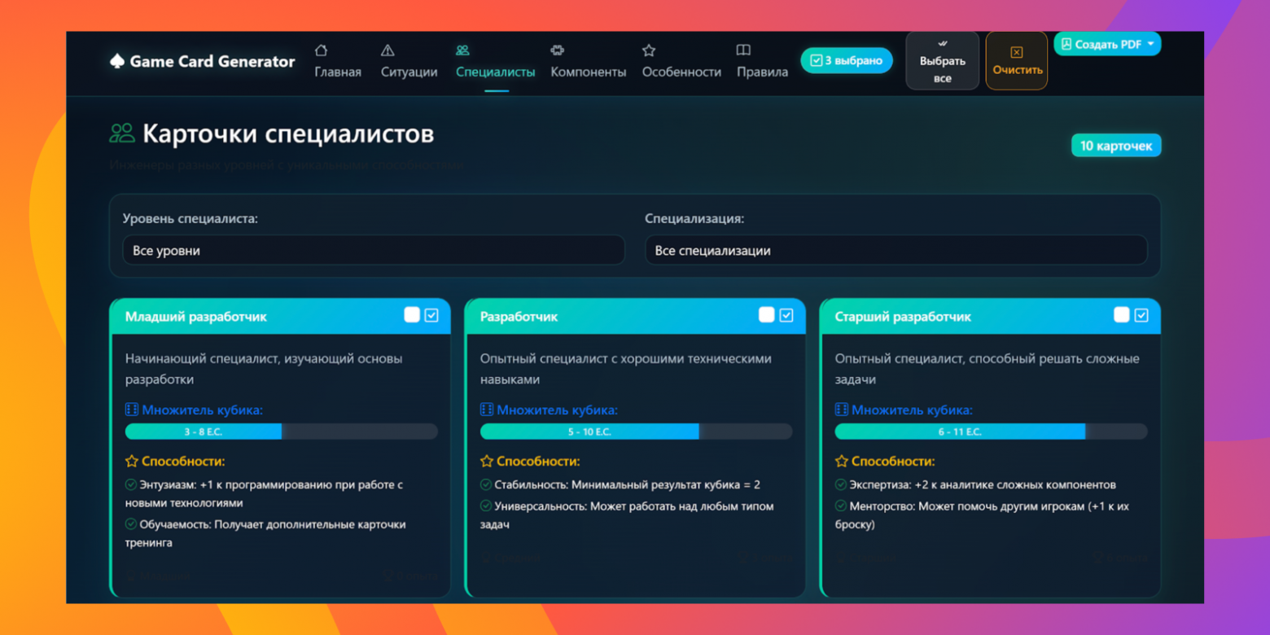Click the dice icon in Младший разработчик card
The width and height of the screenshot is (1270, 635).
pyautogui.click(x=131, y=409)
